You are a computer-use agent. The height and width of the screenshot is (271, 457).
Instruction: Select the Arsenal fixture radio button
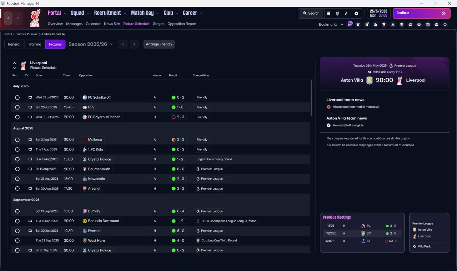(x=17, y=189)
